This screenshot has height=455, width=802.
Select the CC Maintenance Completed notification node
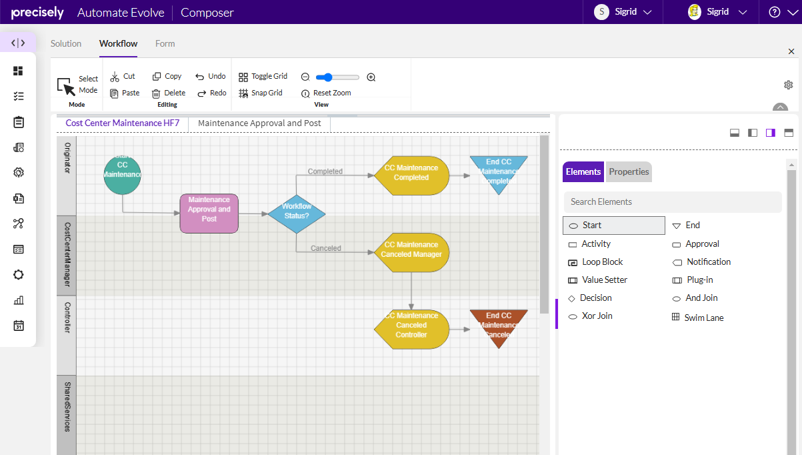411,175
